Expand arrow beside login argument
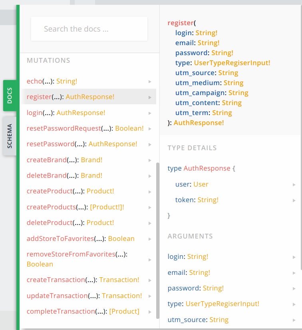 coord(294,257)
